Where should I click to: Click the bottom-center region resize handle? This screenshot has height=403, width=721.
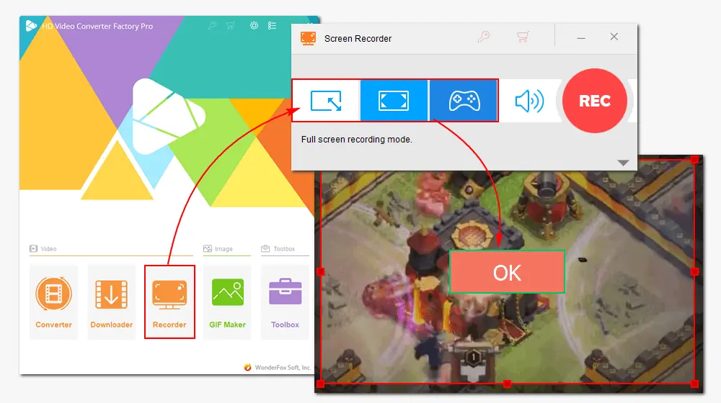(x=507, y=383)
